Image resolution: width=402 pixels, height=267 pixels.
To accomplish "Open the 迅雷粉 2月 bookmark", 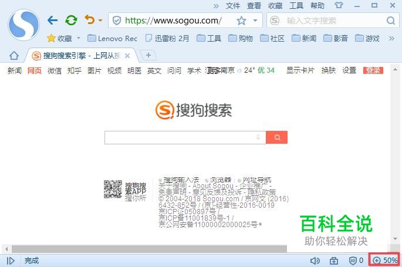I will [167, 38].
